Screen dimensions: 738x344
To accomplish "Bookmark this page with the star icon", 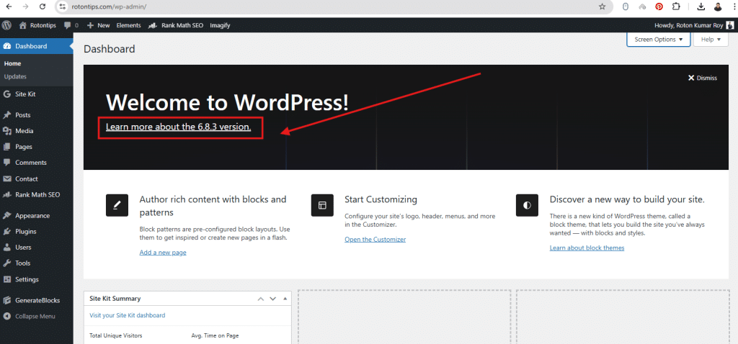I will [602, 6].
